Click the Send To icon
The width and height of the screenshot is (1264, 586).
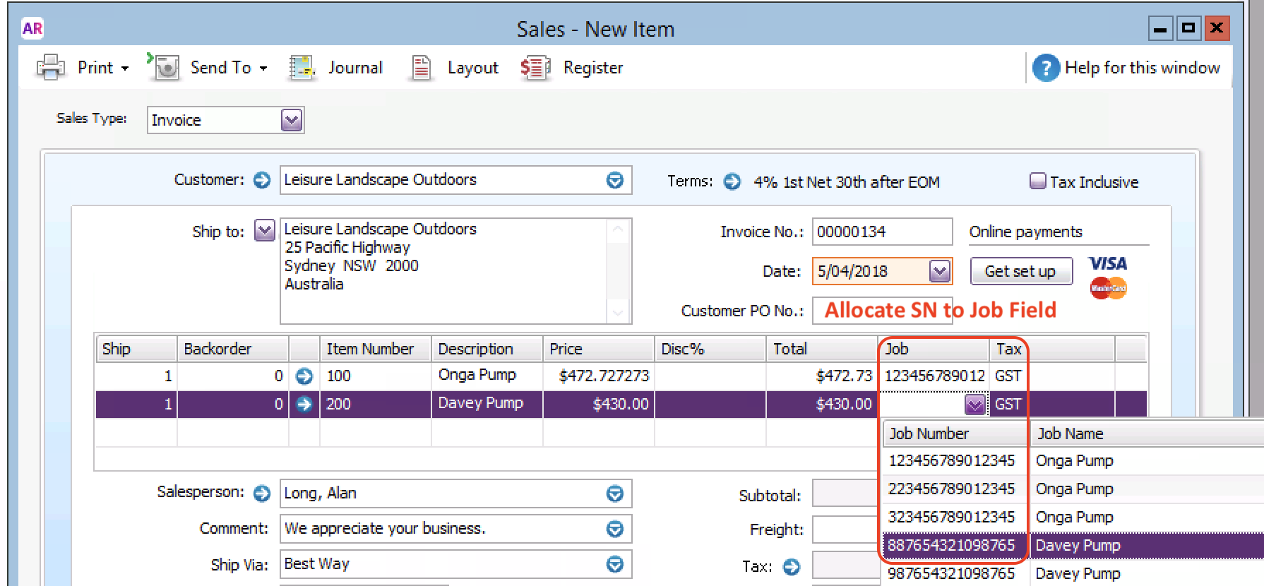[164, 67]
